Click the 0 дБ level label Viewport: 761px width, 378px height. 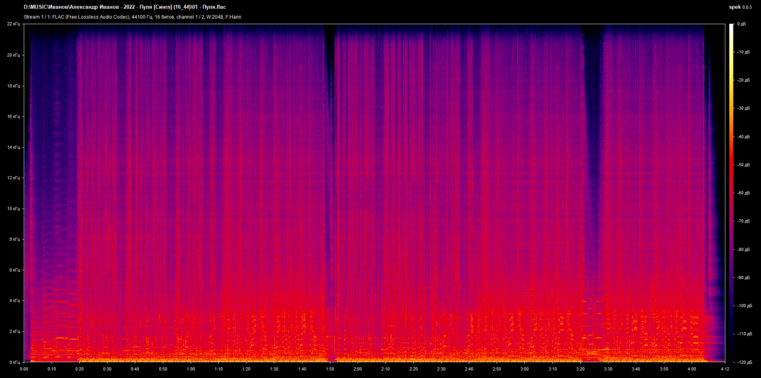click(x=742, y=24)
